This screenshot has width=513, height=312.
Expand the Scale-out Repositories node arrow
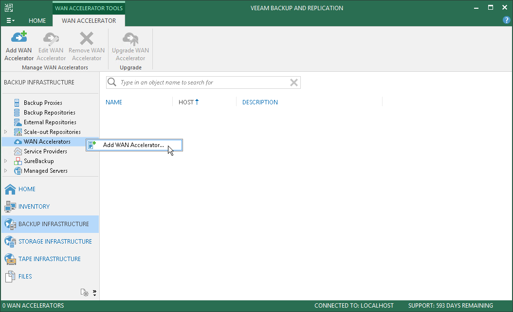(x=5, y=132)
